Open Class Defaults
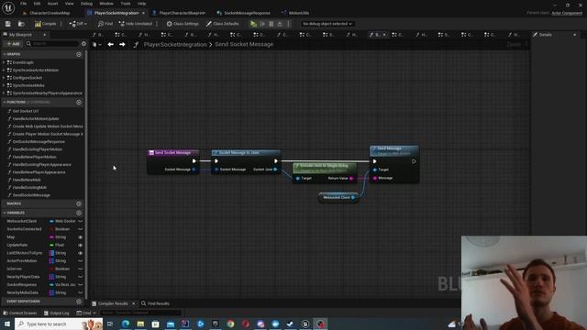Image resolution: width=587 pixels, height=330 pixels. [222, 24]
